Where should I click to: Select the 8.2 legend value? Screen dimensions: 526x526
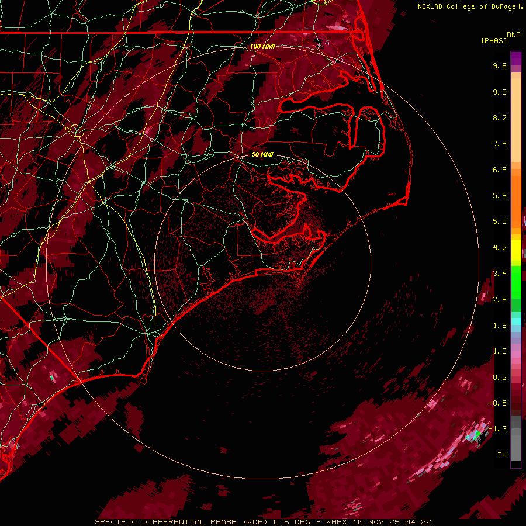click(500, 117)
